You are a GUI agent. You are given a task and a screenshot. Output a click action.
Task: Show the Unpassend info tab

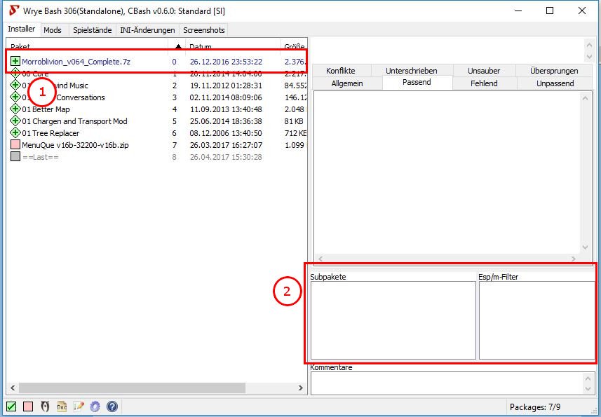(555, 83)
